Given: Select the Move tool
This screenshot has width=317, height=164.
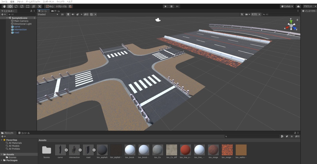Looking at the screenshot, I should tap(10, 6).
